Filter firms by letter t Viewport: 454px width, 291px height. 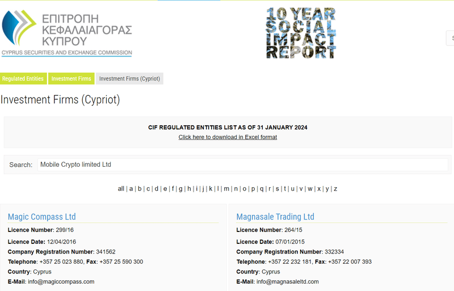pos(285,189)
